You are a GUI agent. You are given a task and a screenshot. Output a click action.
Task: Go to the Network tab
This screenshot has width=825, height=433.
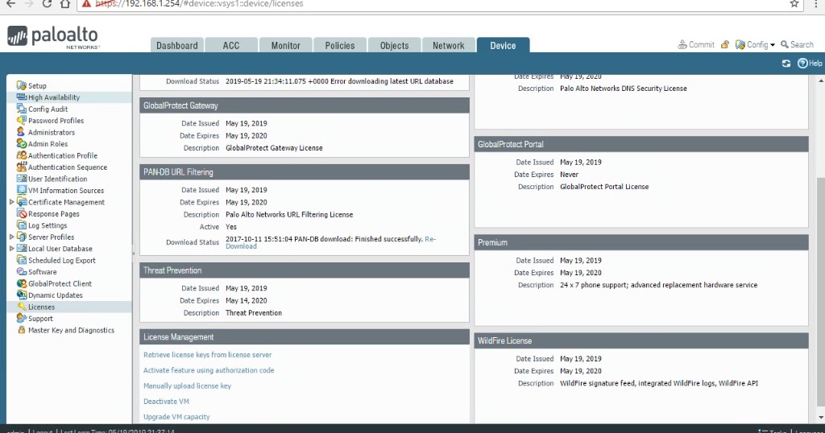(x=448, y=45)
